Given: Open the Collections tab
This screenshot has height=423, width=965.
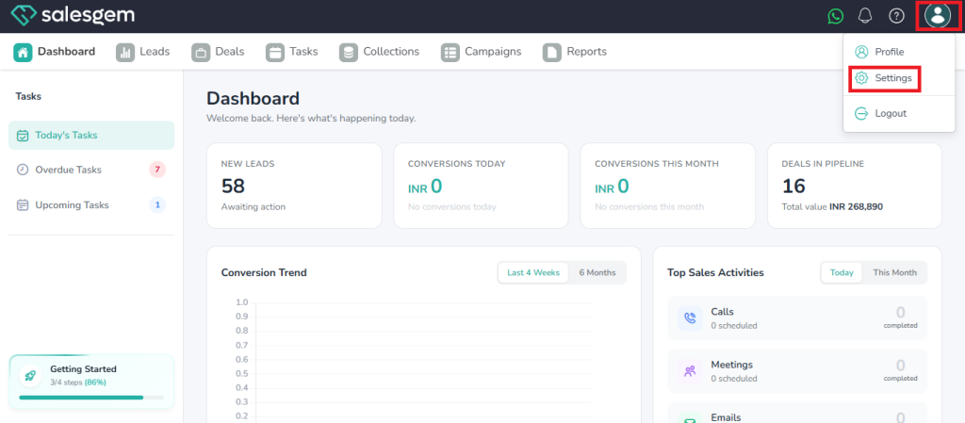Looking at the screenshot, I should point(379,52).
